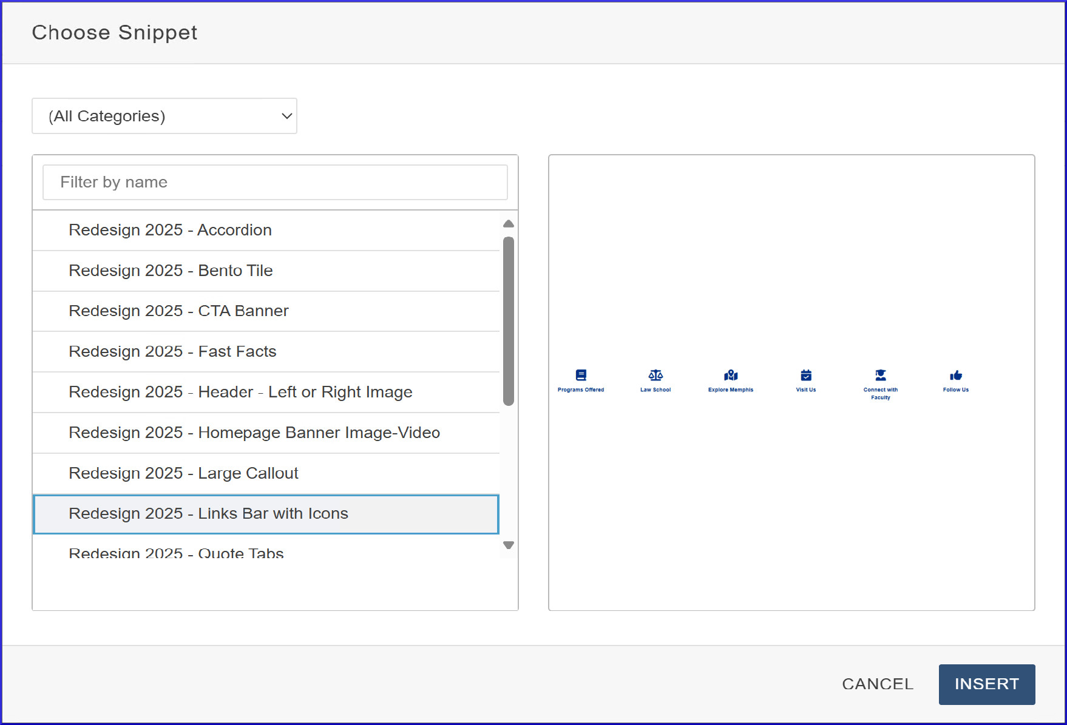The image size is (1067, 725).
Task: Click the Law School scales icon
Action: click(655, 375)
